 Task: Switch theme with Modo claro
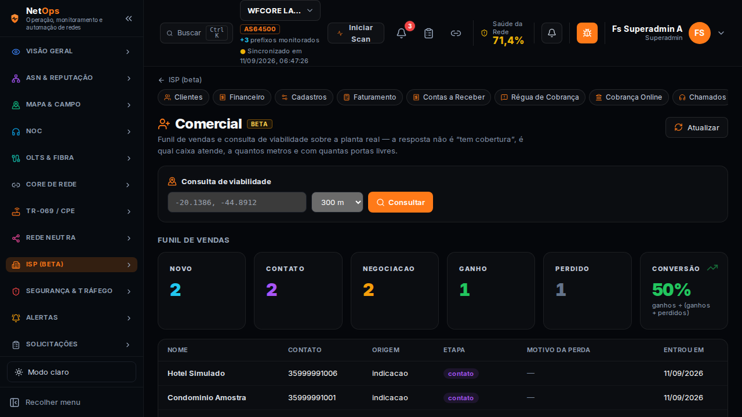(x=71, y=372)
